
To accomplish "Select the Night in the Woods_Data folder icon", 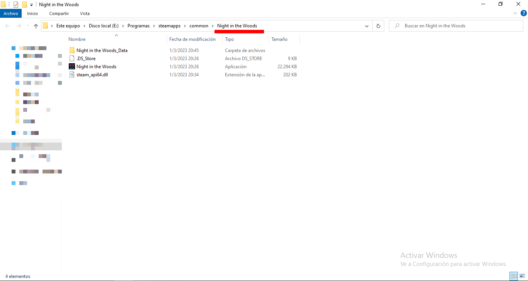I will point(72,50).
